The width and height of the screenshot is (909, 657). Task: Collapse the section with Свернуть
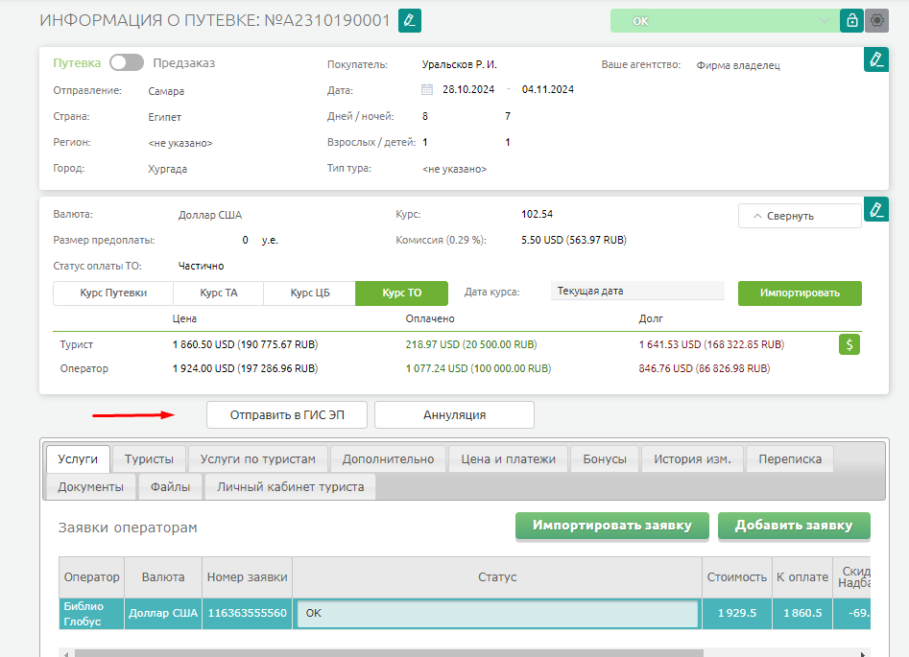(x=800, y=216)
